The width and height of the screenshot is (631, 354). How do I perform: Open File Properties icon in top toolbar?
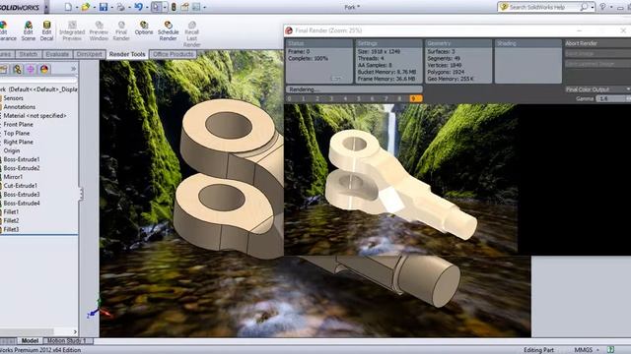184,7
